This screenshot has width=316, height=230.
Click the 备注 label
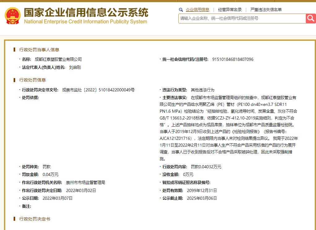click(26, 206)
